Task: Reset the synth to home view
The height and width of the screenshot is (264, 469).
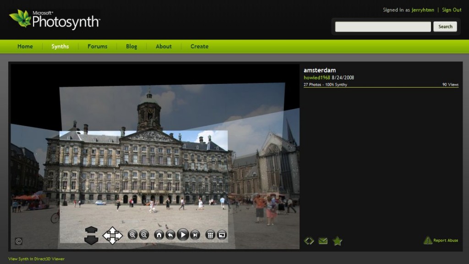Action: (x=159, y=235)
